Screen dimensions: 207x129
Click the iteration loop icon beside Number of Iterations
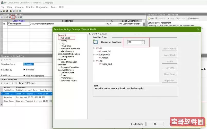click(96, 42)
